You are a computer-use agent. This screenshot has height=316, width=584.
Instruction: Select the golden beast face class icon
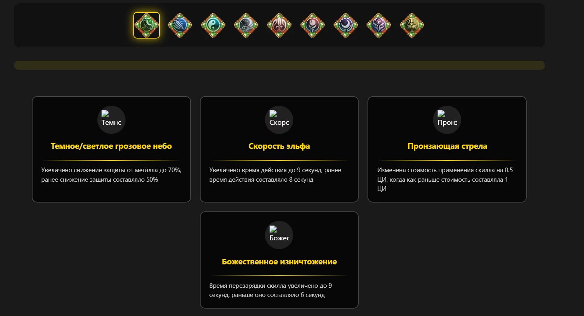pos(412,25)
